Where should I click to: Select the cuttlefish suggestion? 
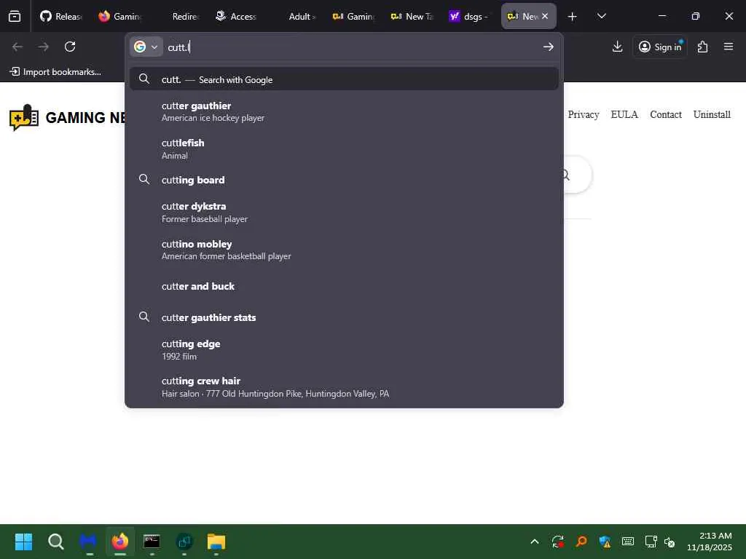[344, 148]
